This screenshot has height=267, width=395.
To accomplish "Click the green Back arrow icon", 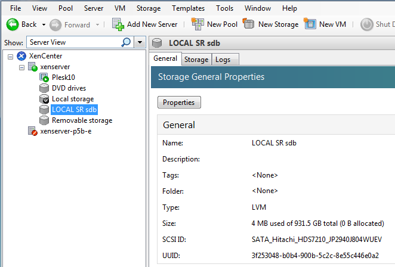I will [x=12, y=24].
